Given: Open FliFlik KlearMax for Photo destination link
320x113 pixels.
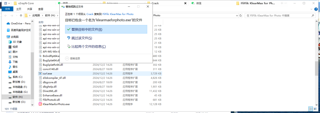Looking at the screenshot, I should click(118, 14).
